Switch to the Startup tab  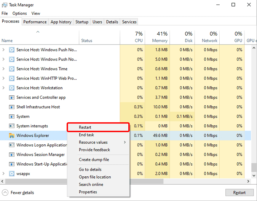82,22
